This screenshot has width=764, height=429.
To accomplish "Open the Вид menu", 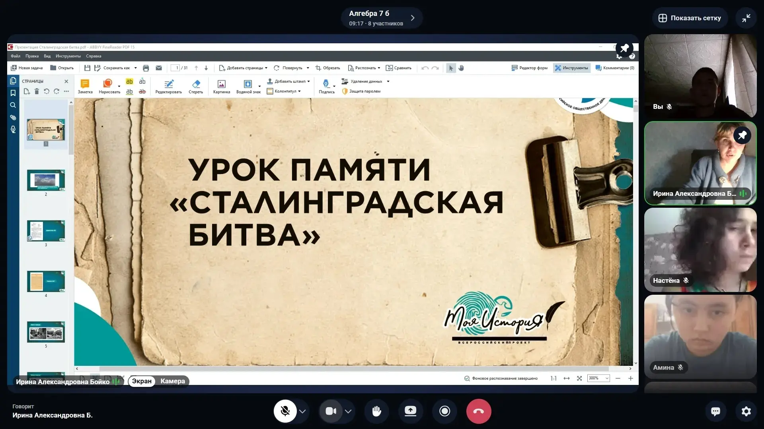I will tap(47, 56).
